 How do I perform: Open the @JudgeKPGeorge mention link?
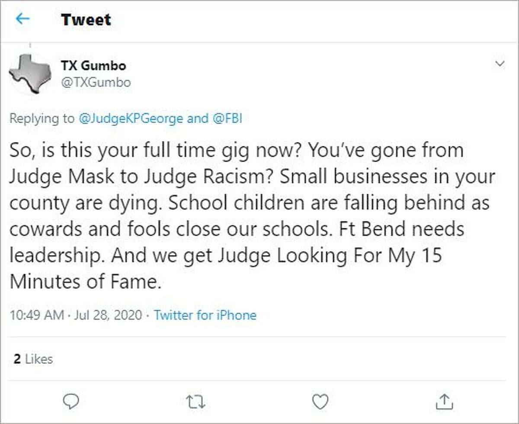[131, 119]
